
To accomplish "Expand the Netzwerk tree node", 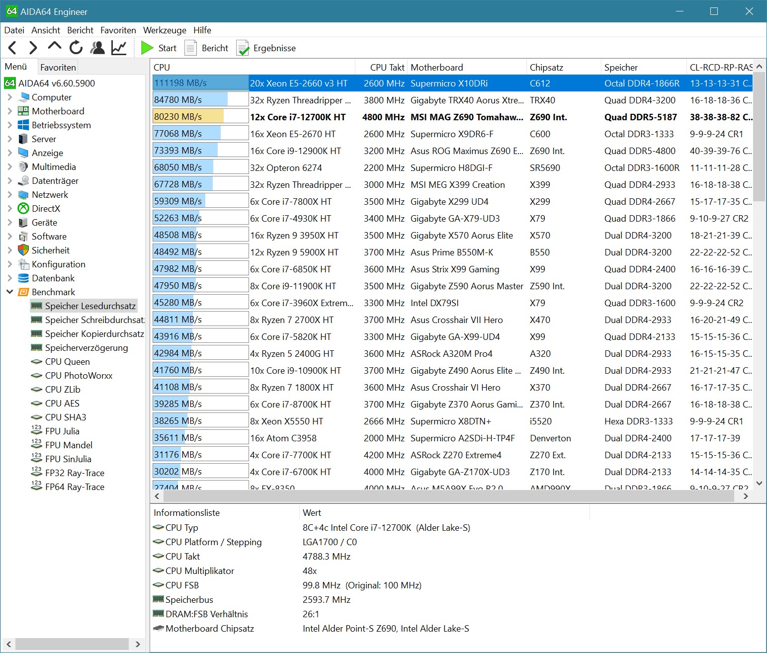I will pyautogui.click(x=10, y=195).
